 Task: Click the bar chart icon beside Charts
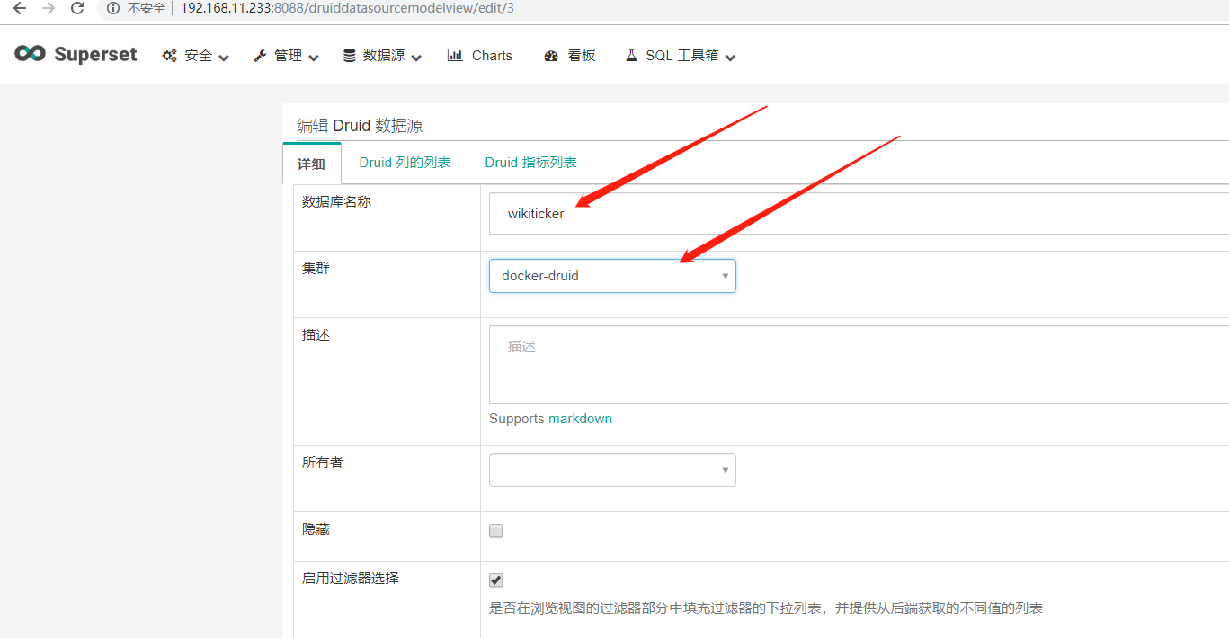[455, 56]
